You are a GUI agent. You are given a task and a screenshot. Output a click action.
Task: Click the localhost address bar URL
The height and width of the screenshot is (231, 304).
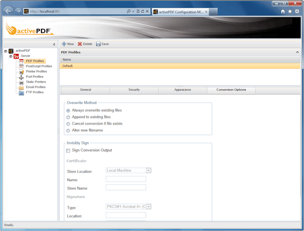click(x=45, y=12)
